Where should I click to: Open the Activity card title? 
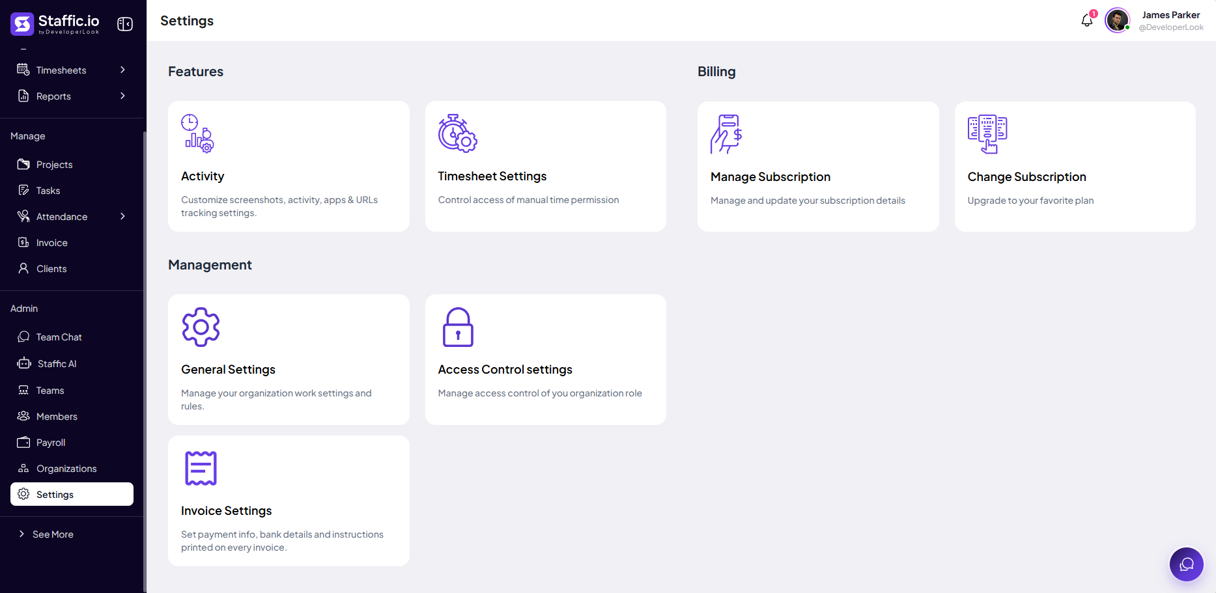pyautogui.click(x=203, y=176)
